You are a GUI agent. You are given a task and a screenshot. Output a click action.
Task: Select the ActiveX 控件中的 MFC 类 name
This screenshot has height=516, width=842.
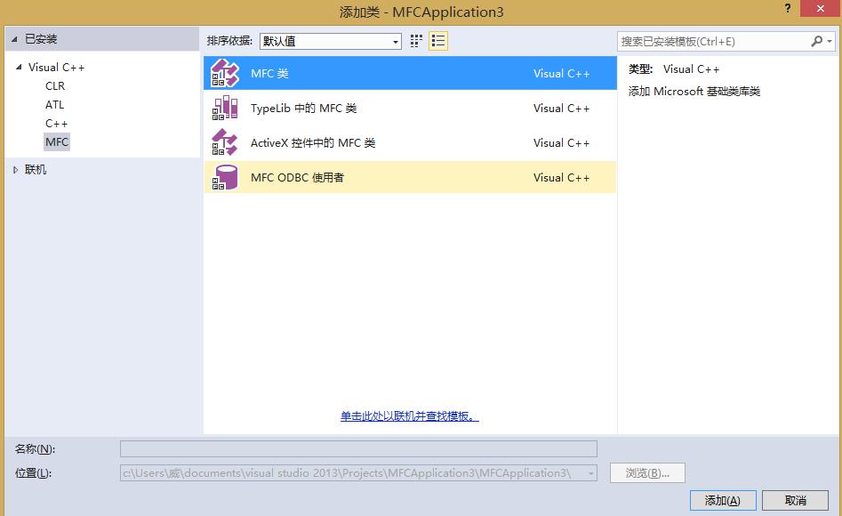pos(313,142)
